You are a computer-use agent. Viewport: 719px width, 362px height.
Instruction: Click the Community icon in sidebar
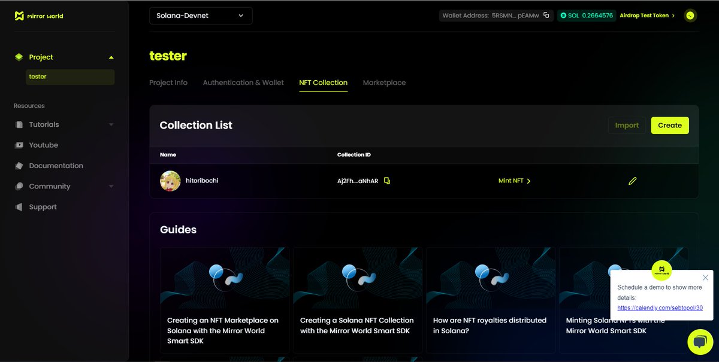[19, 186]
